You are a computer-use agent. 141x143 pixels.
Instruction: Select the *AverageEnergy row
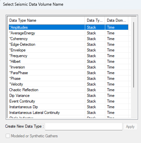pyautogui.click(x=68, y=33)
